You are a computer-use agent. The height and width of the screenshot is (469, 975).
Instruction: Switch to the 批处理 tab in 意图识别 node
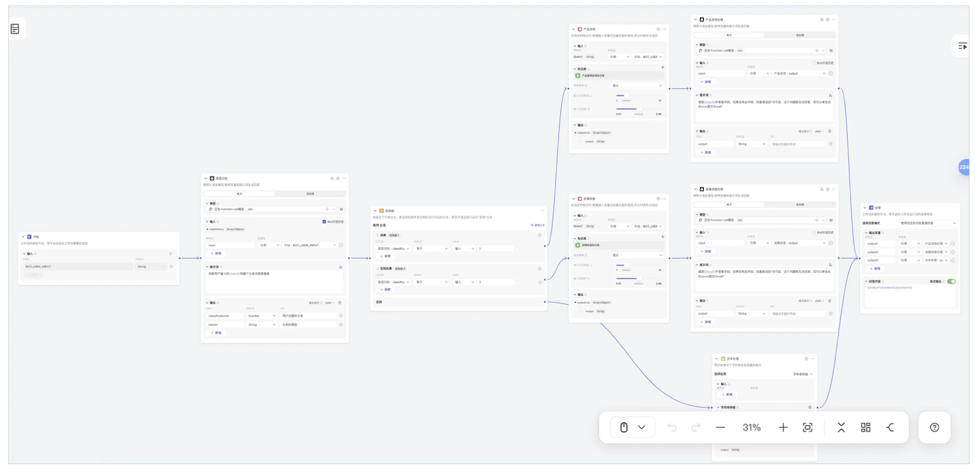pos(310,193)
